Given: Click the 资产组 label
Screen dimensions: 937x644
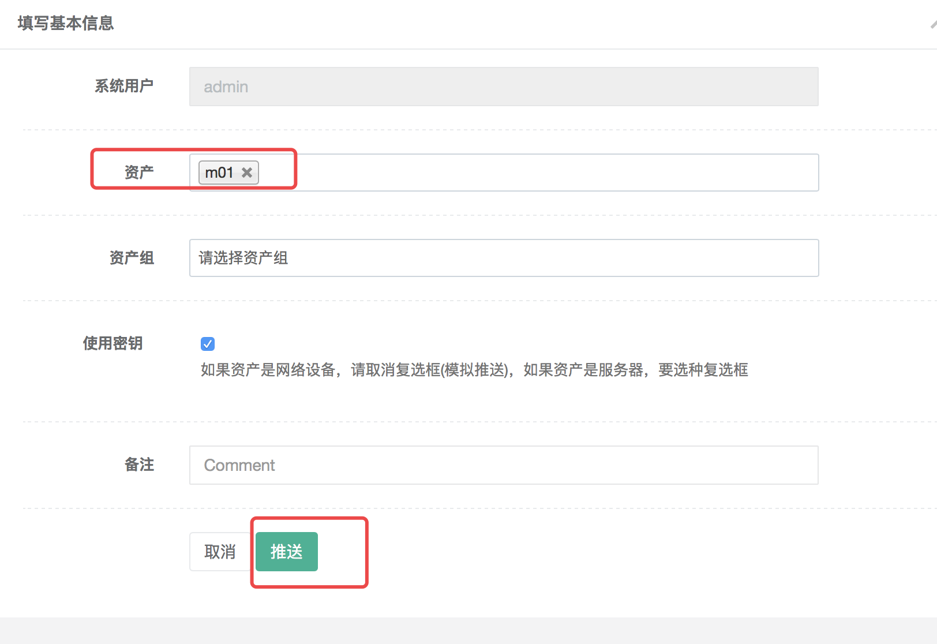Looking at the screenshot, I should pyautogui.click(x=132, y=258).
